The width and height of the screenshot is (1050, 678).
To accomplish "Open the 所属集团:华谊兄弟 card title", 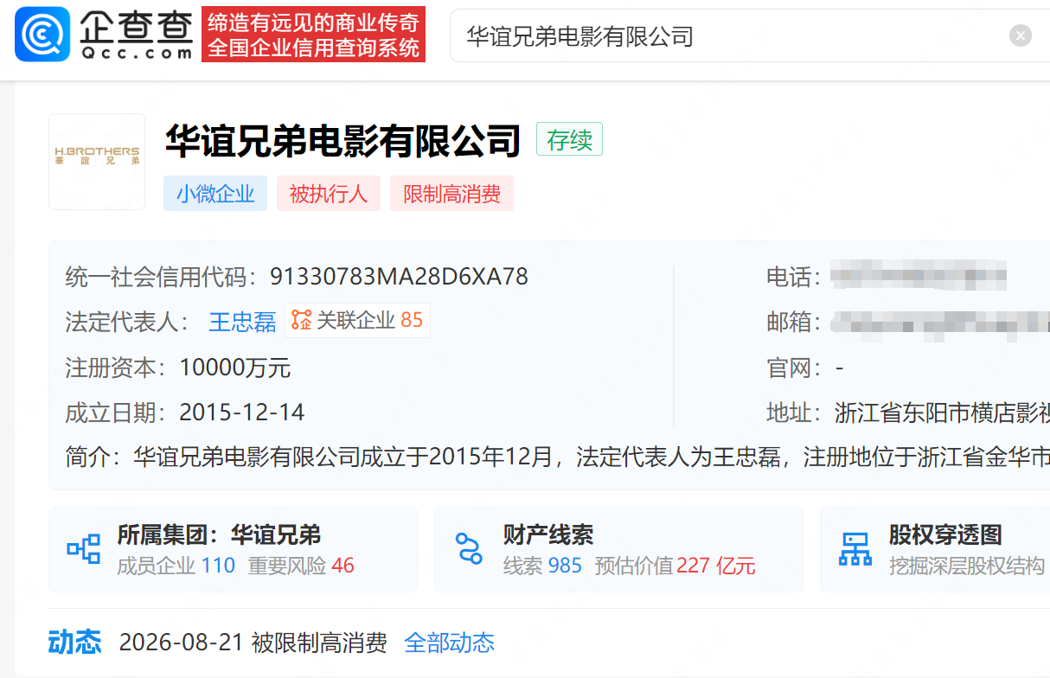I will coord(219,535).
